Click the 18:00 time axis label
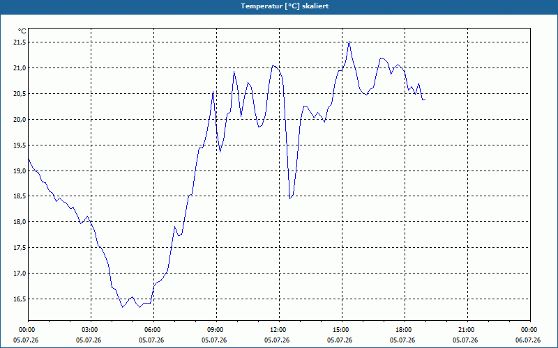This screenshot has width=558, height=348. pos(405,330)
